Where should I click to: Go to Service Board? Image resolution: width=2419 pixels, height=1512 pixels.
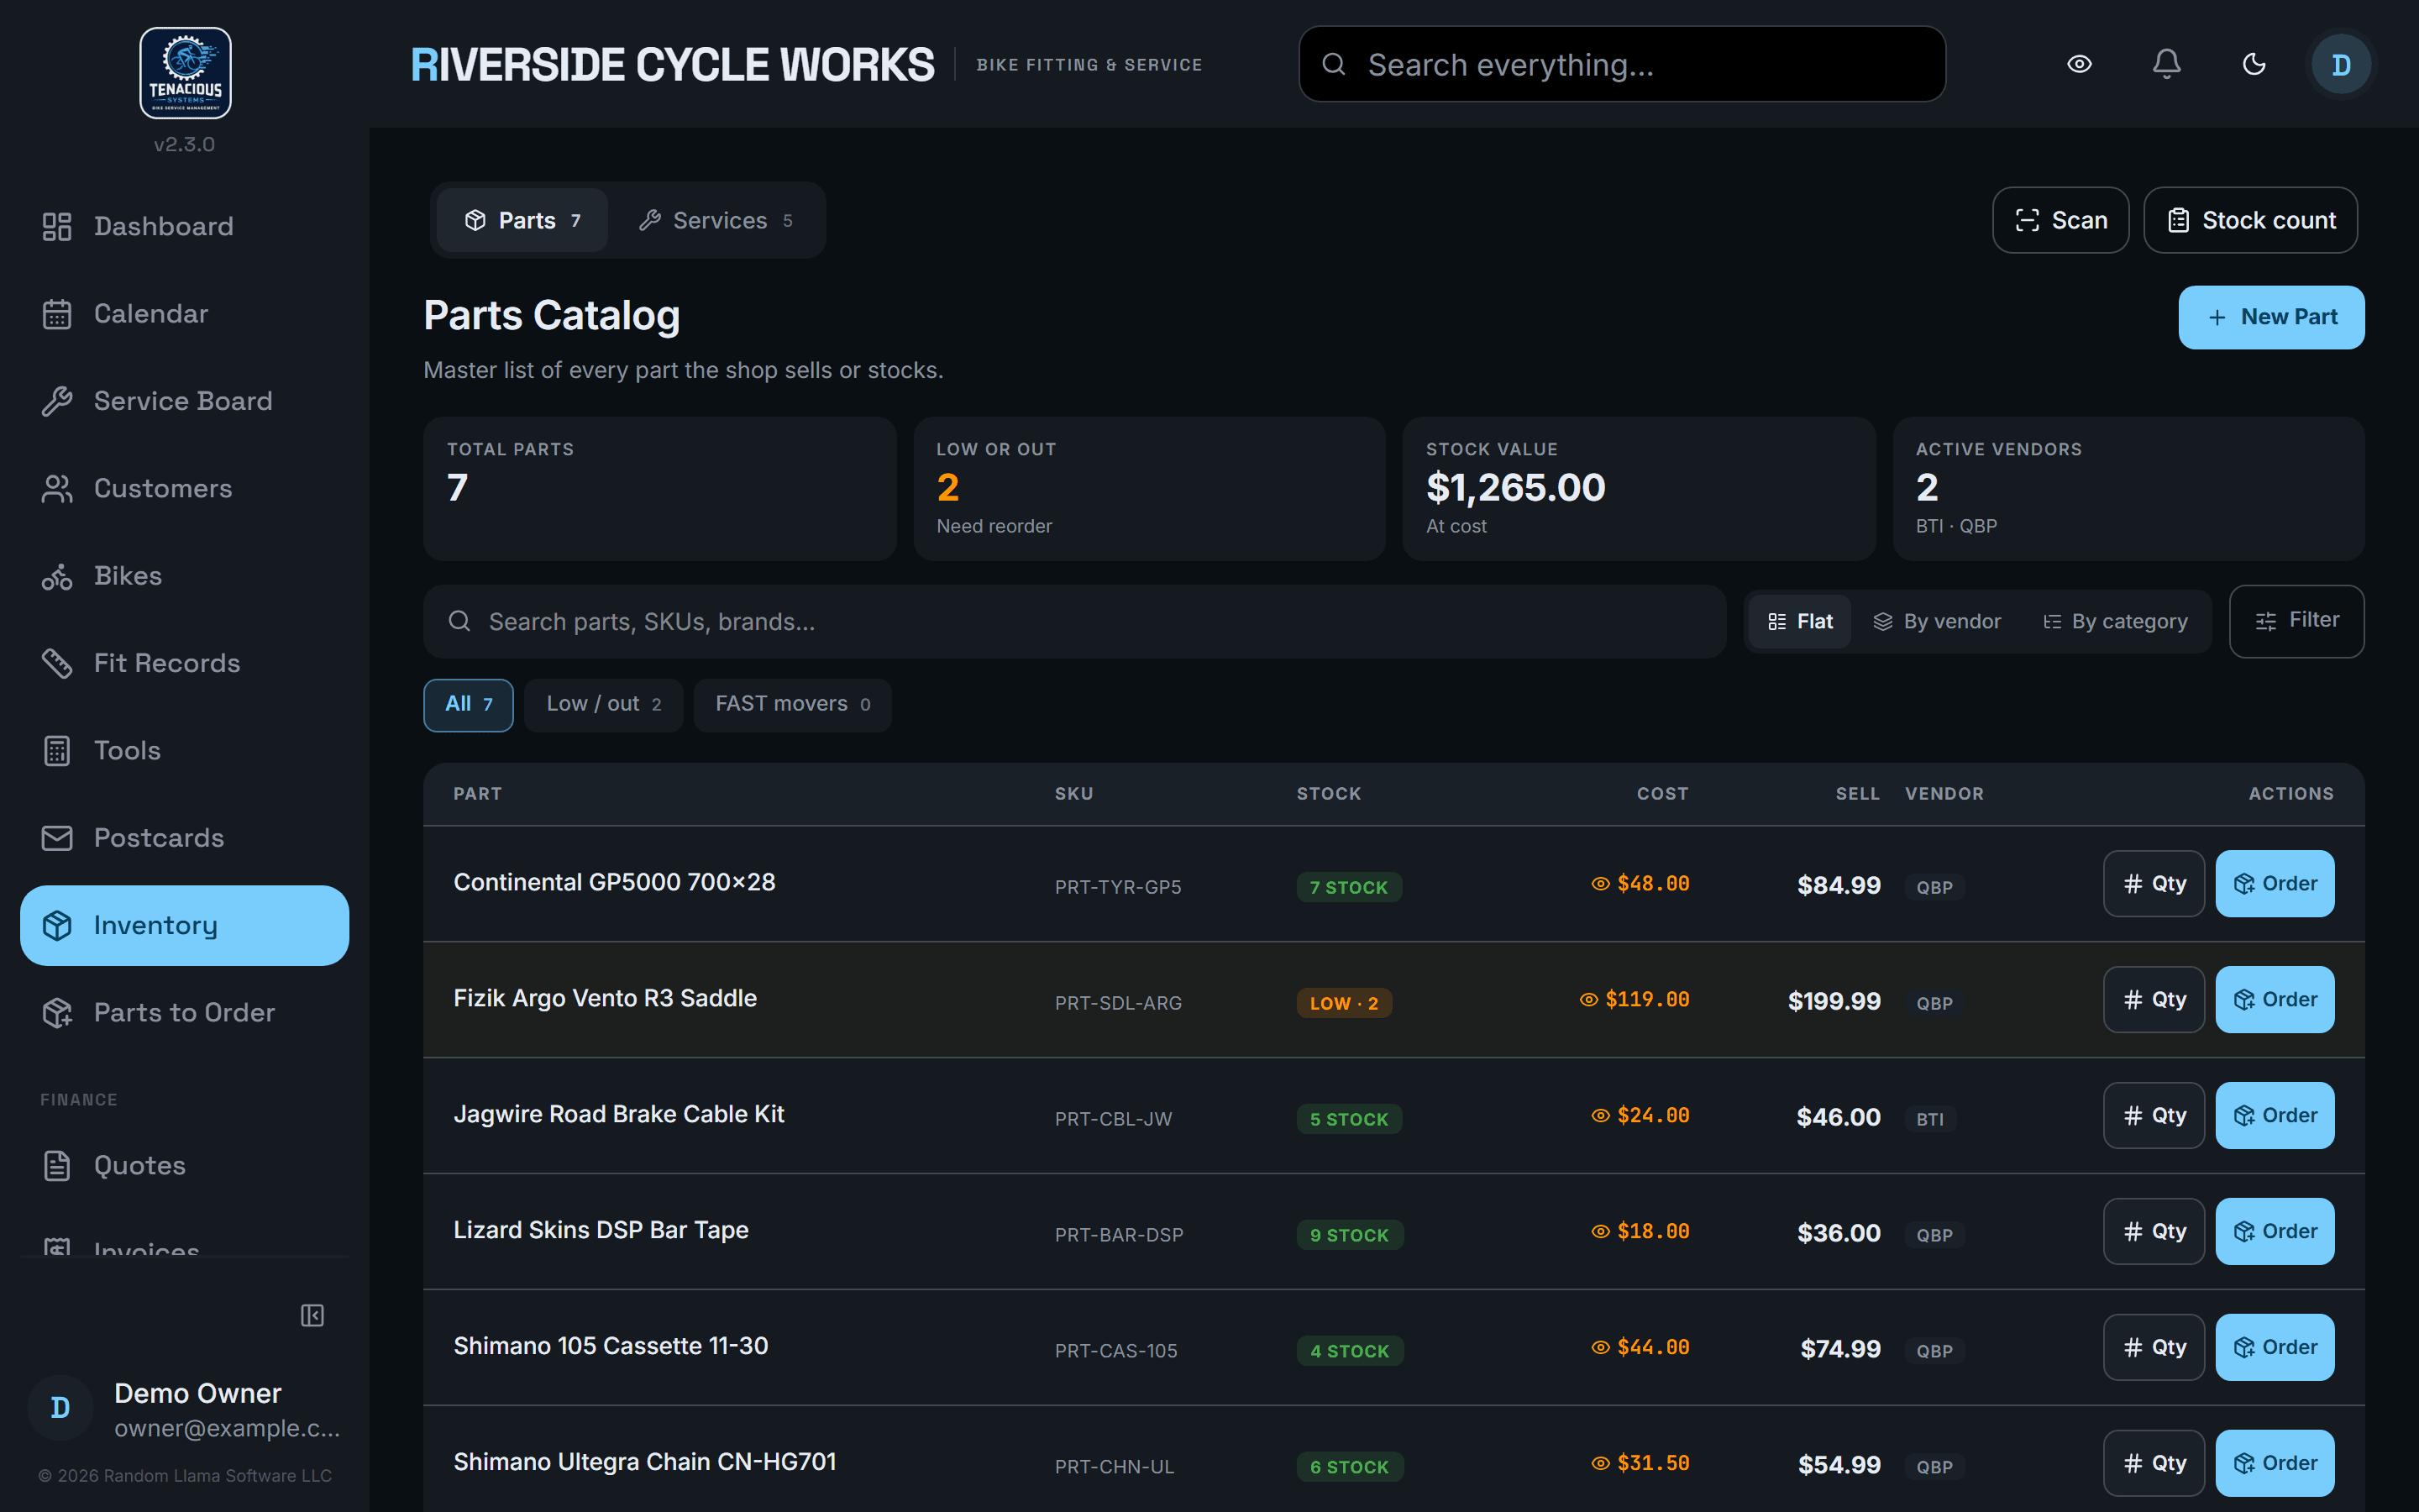[x=185, y=401]
